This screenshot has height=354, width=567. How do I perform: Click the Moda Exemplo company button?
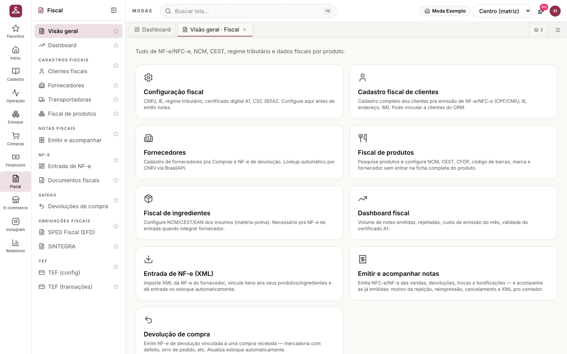pos(445,11)
